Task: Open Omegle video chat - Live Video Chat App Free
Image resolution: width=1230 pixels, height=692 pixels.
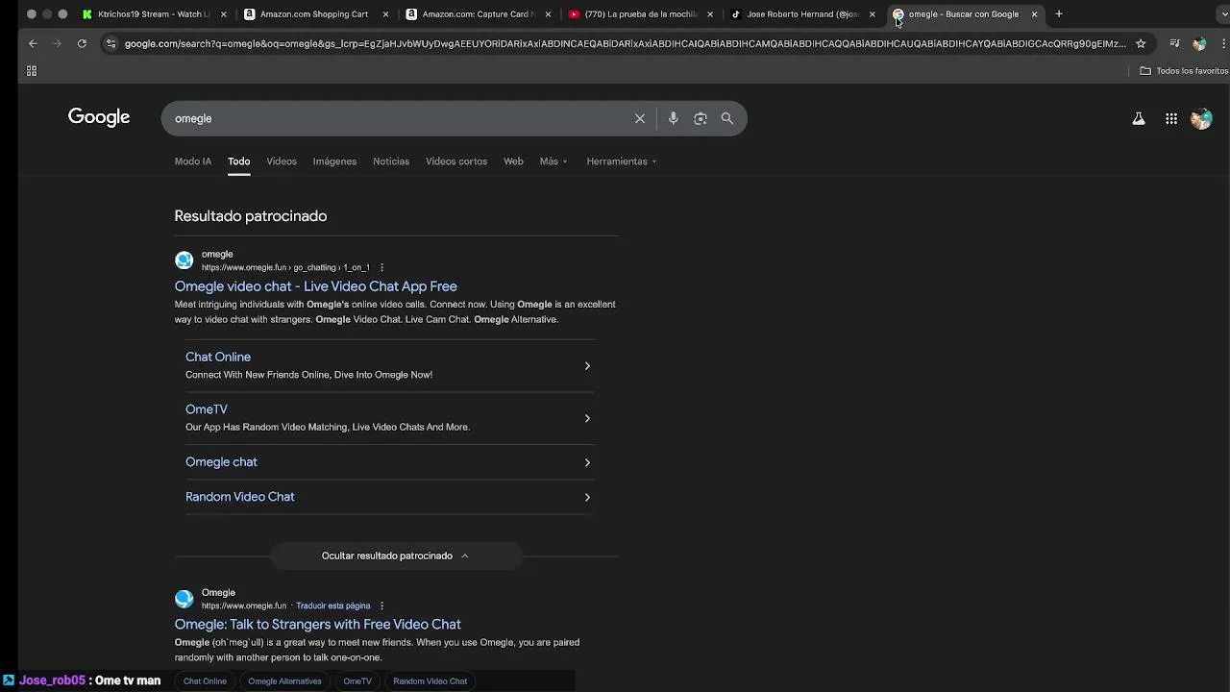Action: pyautogui.click(x=316, y=286)
